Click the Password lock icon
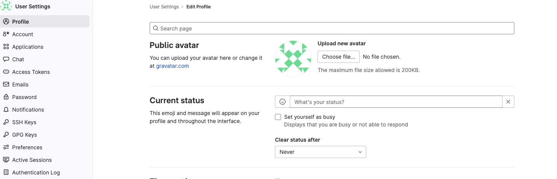This screenshot has height=179, width=557. (x=6, y=97)
